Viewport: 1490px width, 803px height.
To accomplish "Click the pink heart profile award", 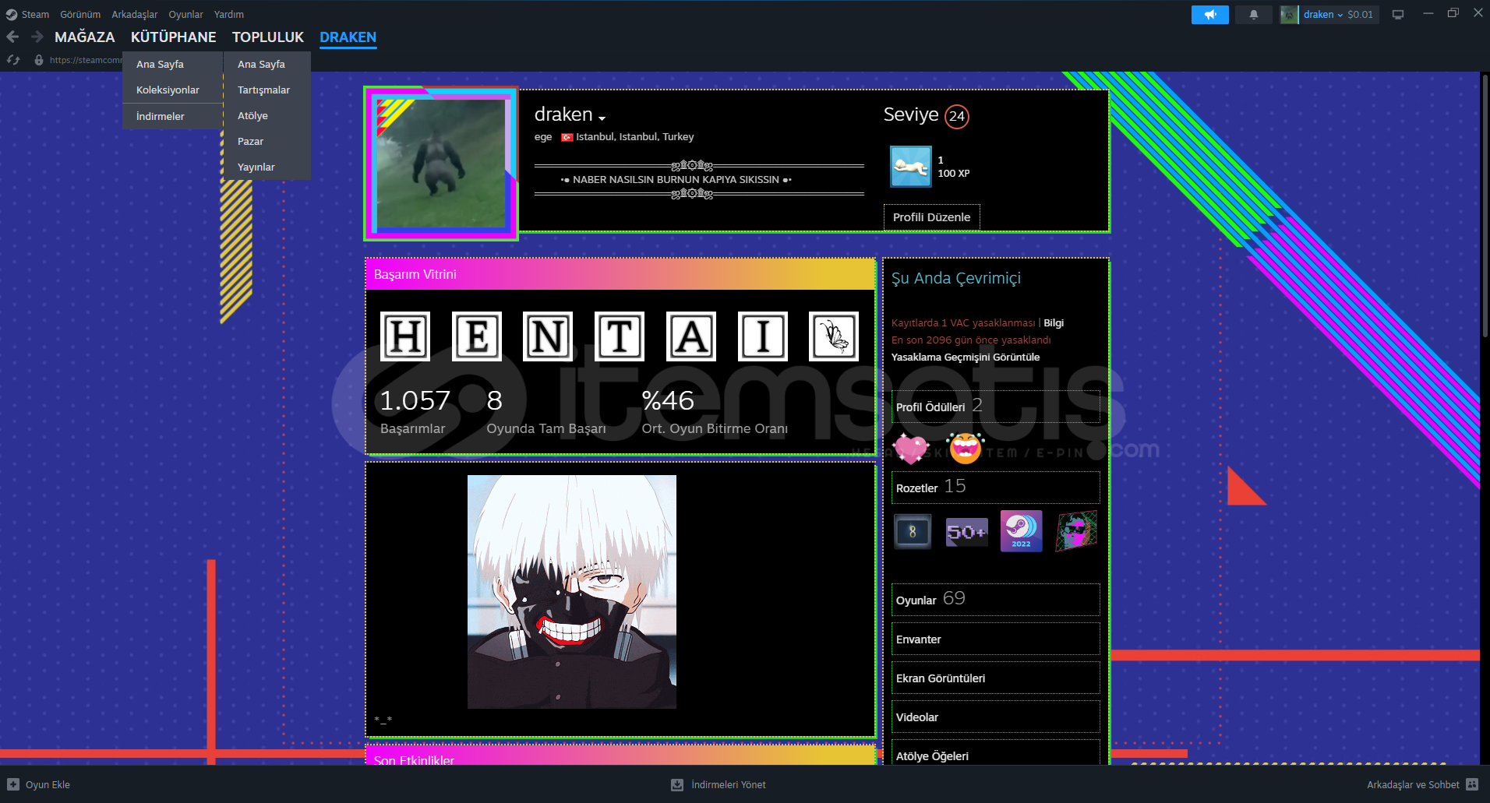I will pos(911,448).
